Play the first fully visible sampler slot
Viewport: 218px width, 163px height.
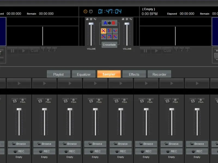click(19, 83)
